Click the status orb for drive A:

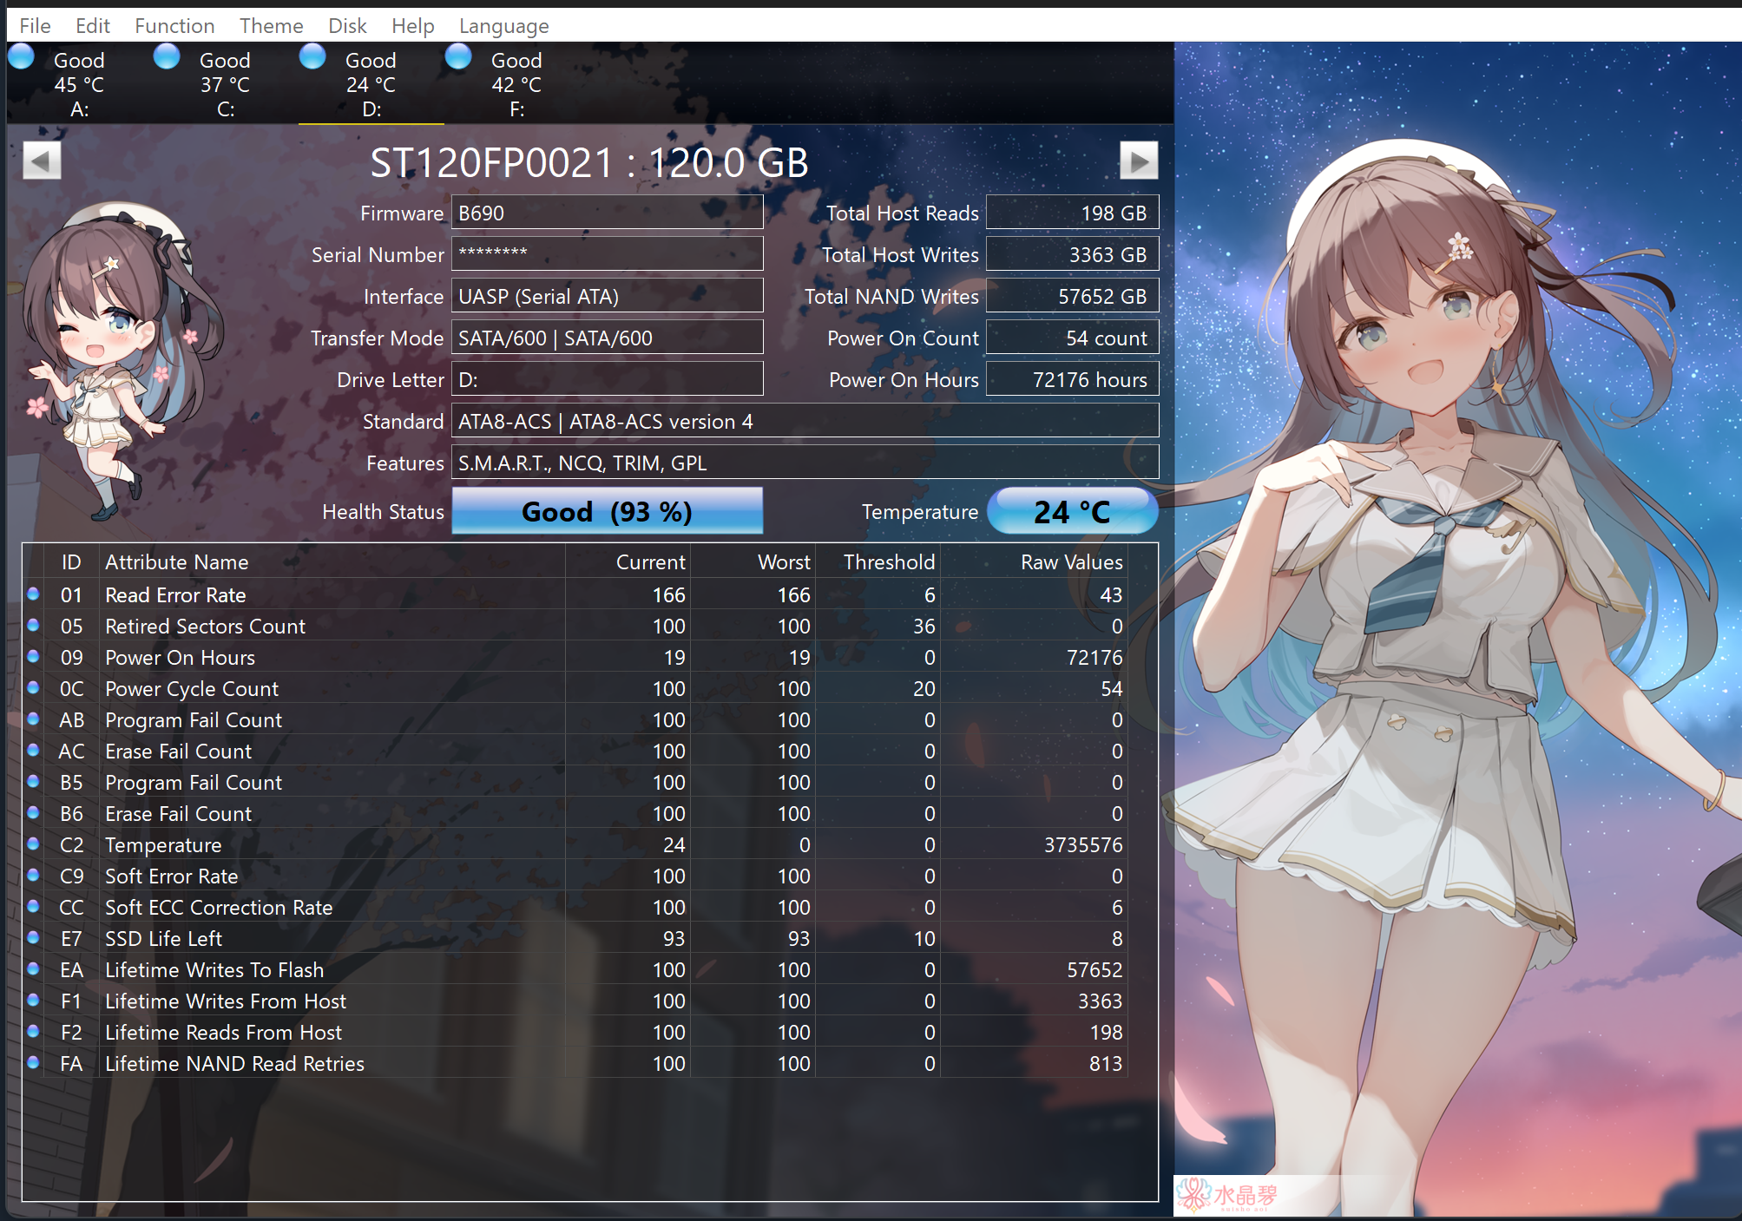pyautogui.click(x=22, y=57)
